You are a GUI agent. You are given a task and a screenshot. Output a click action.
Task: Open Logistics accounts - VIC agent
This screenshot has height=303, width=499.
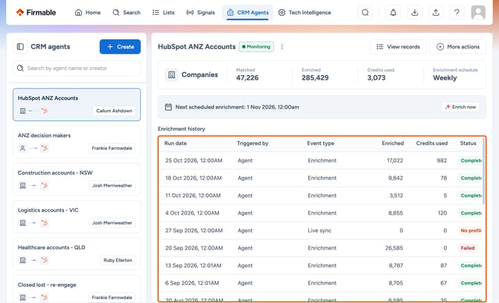click(77, 217)
